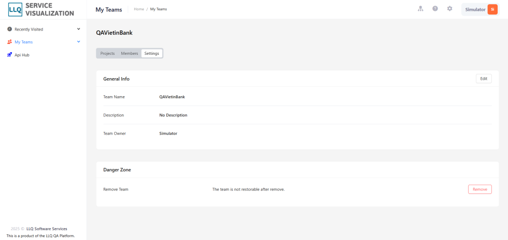Open the help question mark icon

[x=435, y=9]
